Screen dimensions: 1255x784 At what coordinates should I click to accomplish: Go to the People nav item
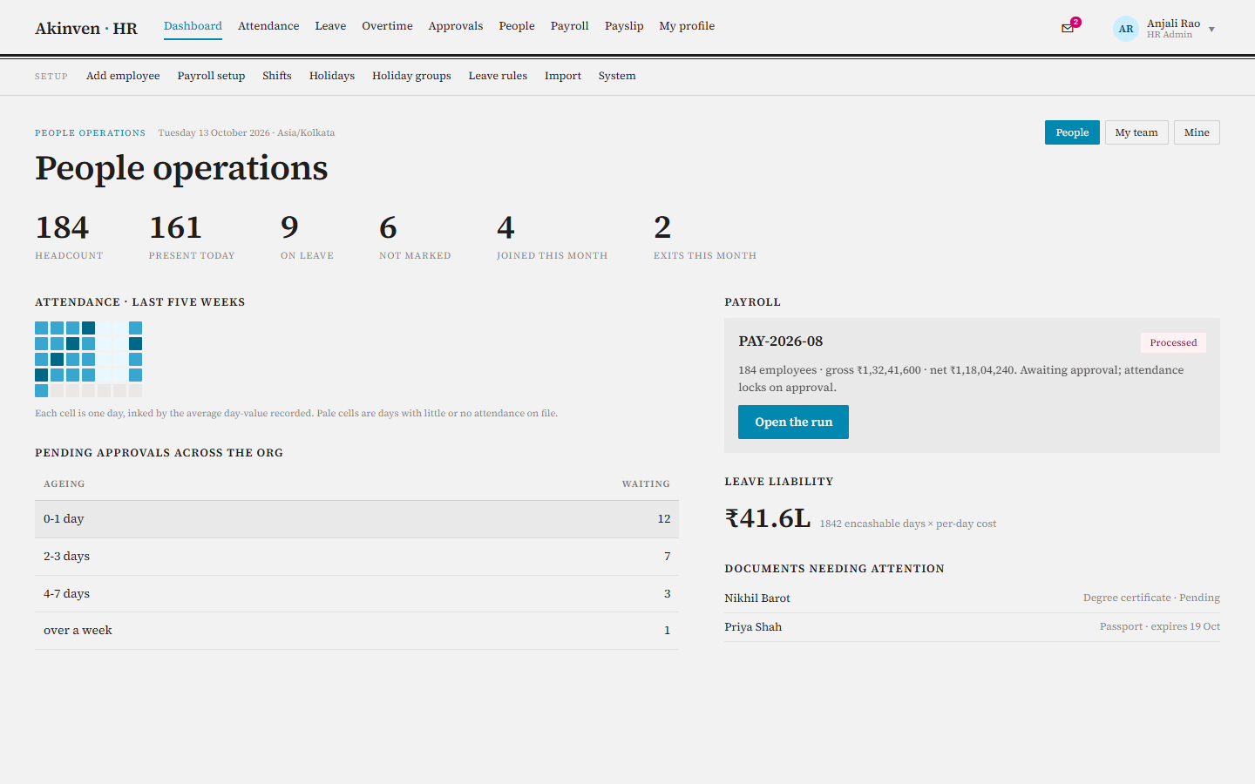click(517, 26)
